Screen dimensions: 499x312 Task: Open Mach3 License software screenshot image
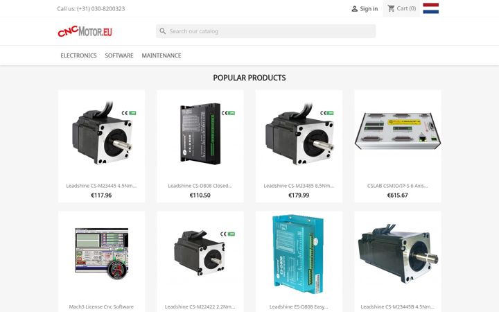[101, 254]
